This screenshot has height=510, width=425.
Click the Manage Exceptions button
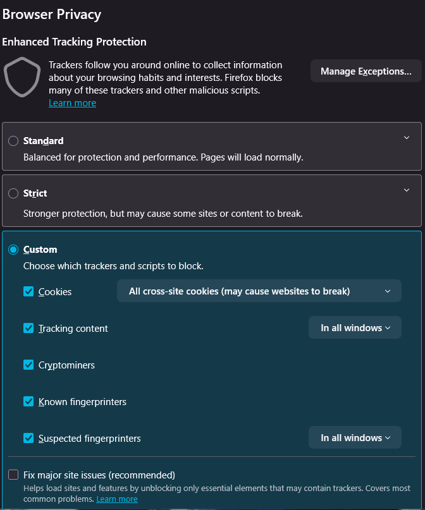(x=366, y=71)
